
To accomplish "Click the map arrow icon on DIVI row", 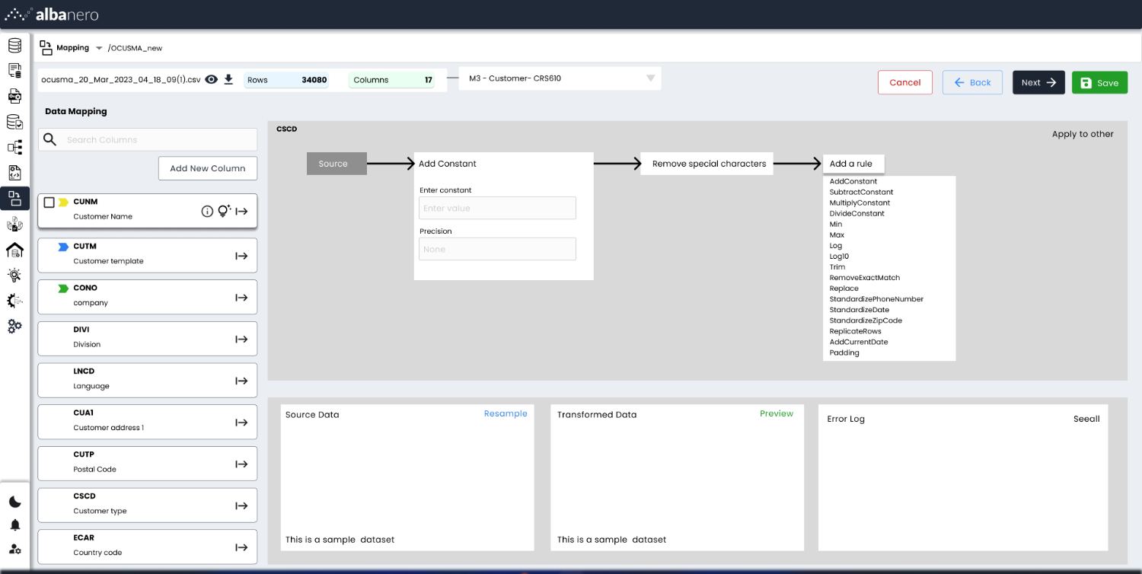I will (x=241, y=340).
